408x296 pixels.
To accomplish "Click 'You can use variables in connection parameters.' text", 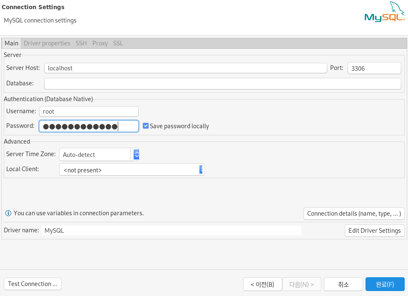I will [x=79, y=213].
